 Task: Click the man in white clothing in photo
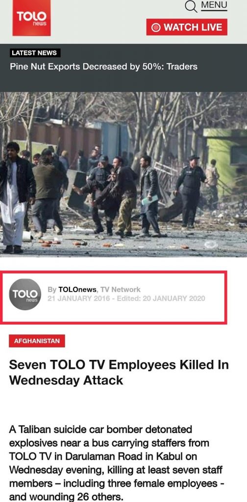(x=14, y=198)
